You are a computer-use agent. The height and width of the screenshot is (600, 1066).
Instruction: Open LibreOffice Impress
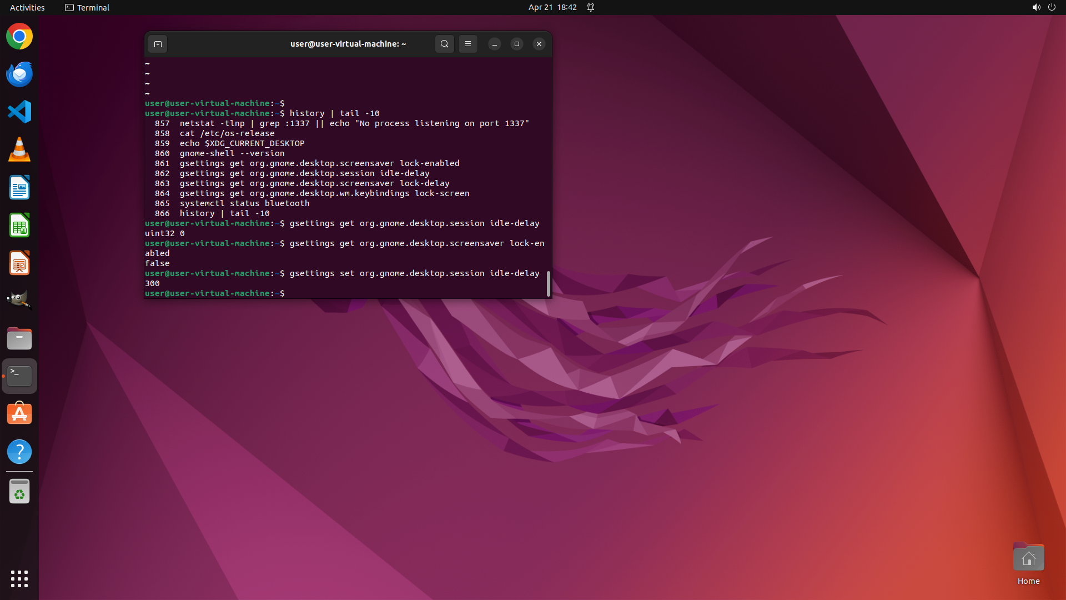[19, 263]
